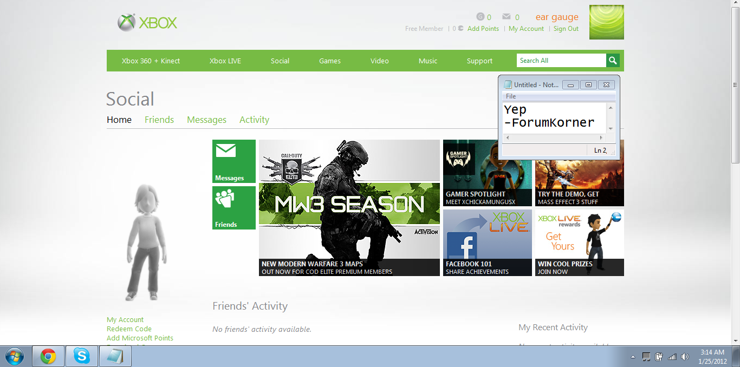Image resolution: width=740 pixels, height=367 pixels.
Task: Click Notepad horizontal scrollbar right arrow
Action: coord(602,137)
